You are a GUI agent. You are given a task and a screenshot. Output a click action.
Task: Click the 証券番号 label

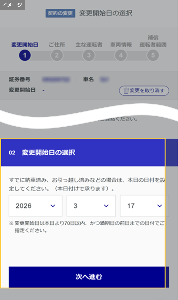click(x=20, y=79)
